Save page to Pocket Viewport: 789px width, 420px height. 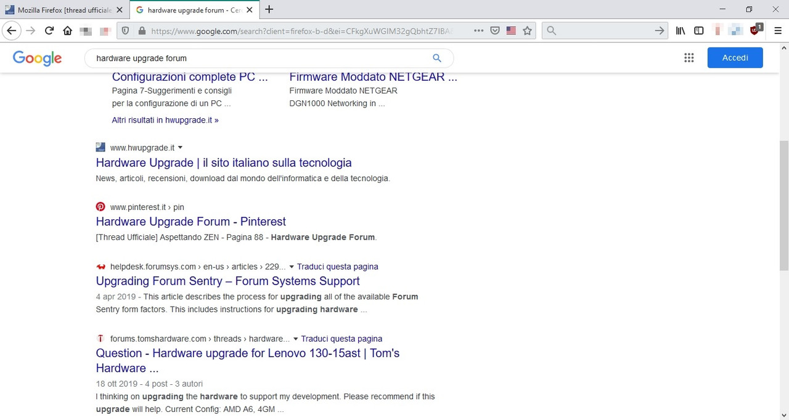[x=495, y=31]
